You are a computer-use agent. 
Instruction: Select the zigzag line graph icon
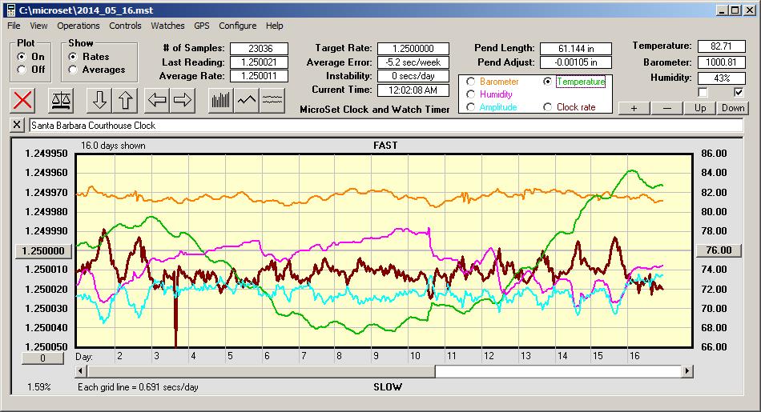point(247,100)
